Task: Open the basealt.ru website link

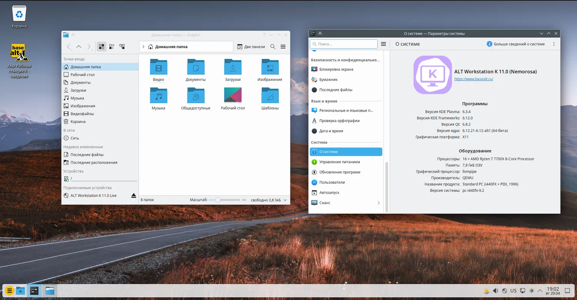Action: tap(474, 79)
